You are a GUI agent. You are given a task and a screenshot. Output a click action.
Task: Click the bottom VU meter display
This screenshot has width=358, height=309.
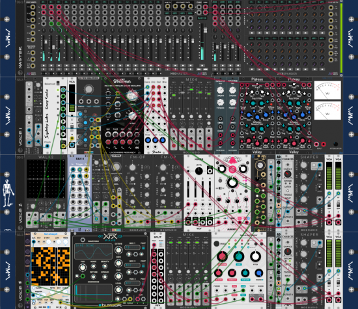[327, 111]
